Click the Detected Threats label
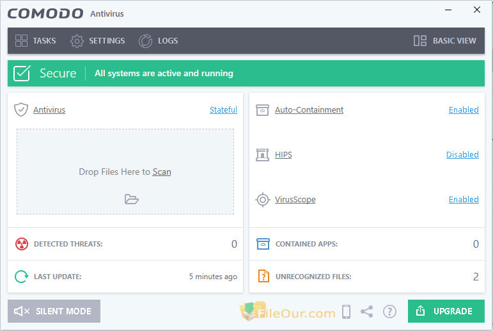The width and height of the screenshot is (493, 331). point(68,244)
